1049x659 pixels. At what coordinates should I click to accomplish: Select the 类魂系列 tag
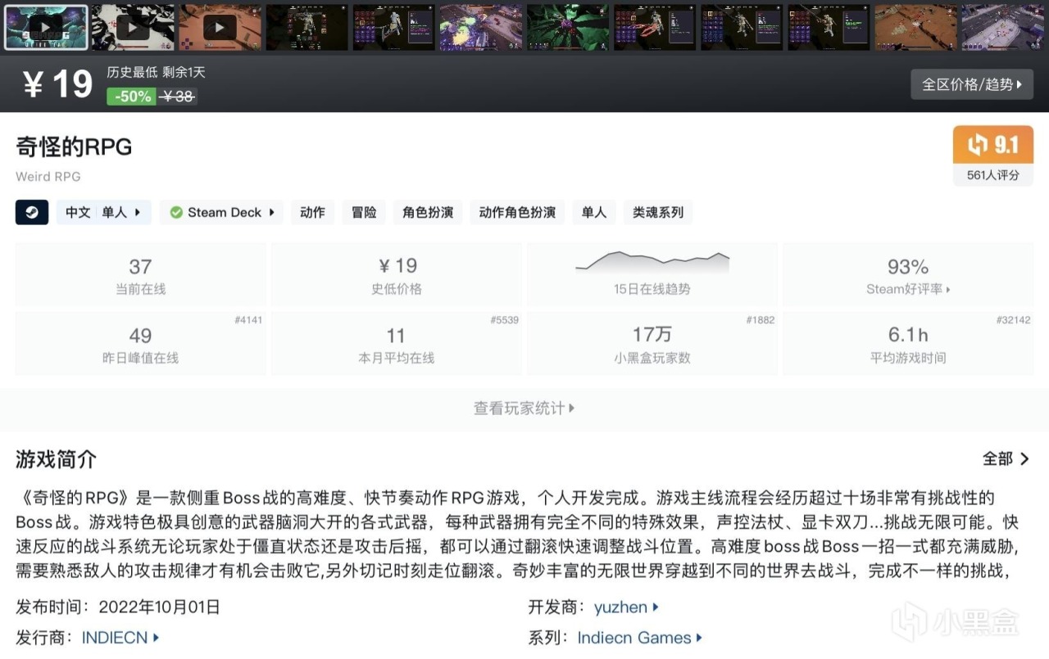click(658, 212)
